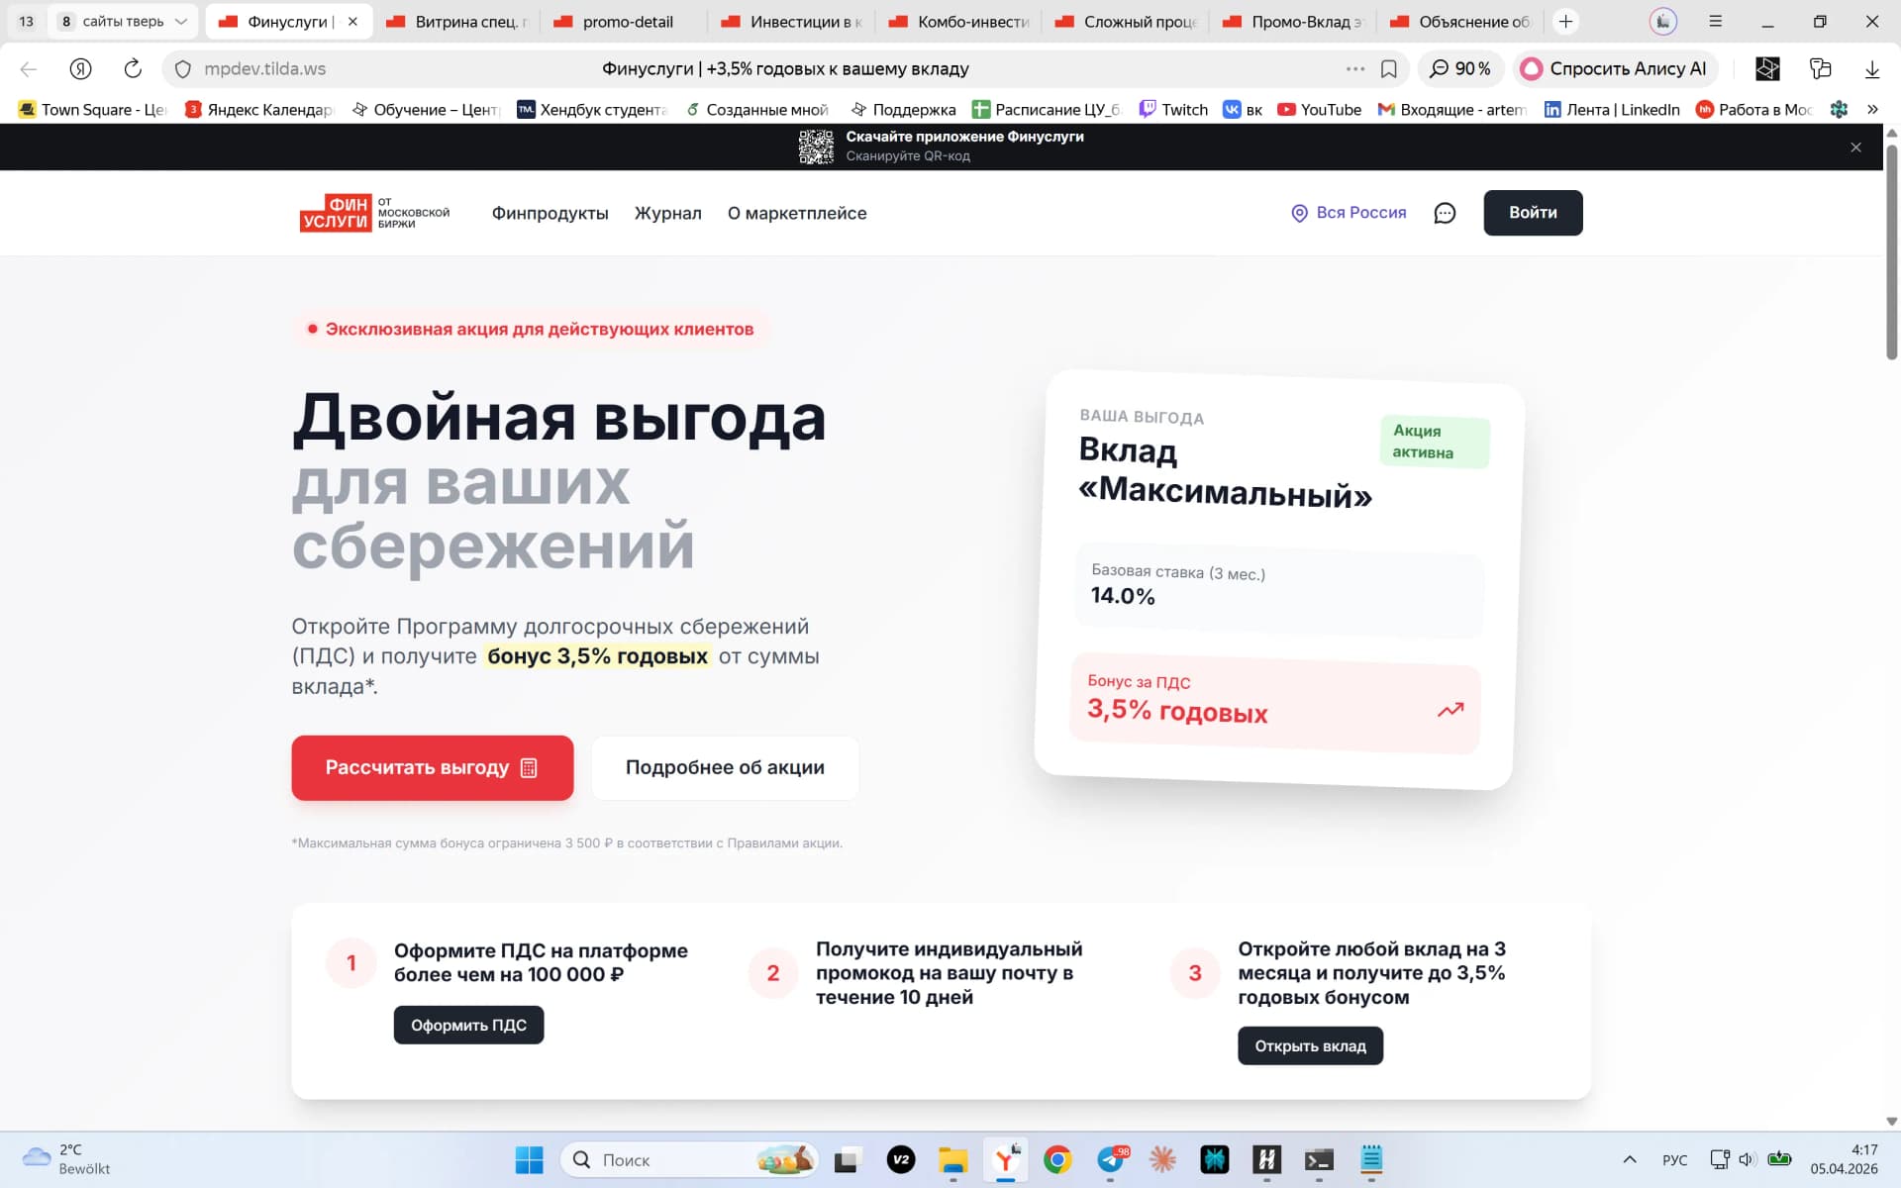Click the QR code in banner
Viewport: 1901px width, 1188px height.
point(816,147)
